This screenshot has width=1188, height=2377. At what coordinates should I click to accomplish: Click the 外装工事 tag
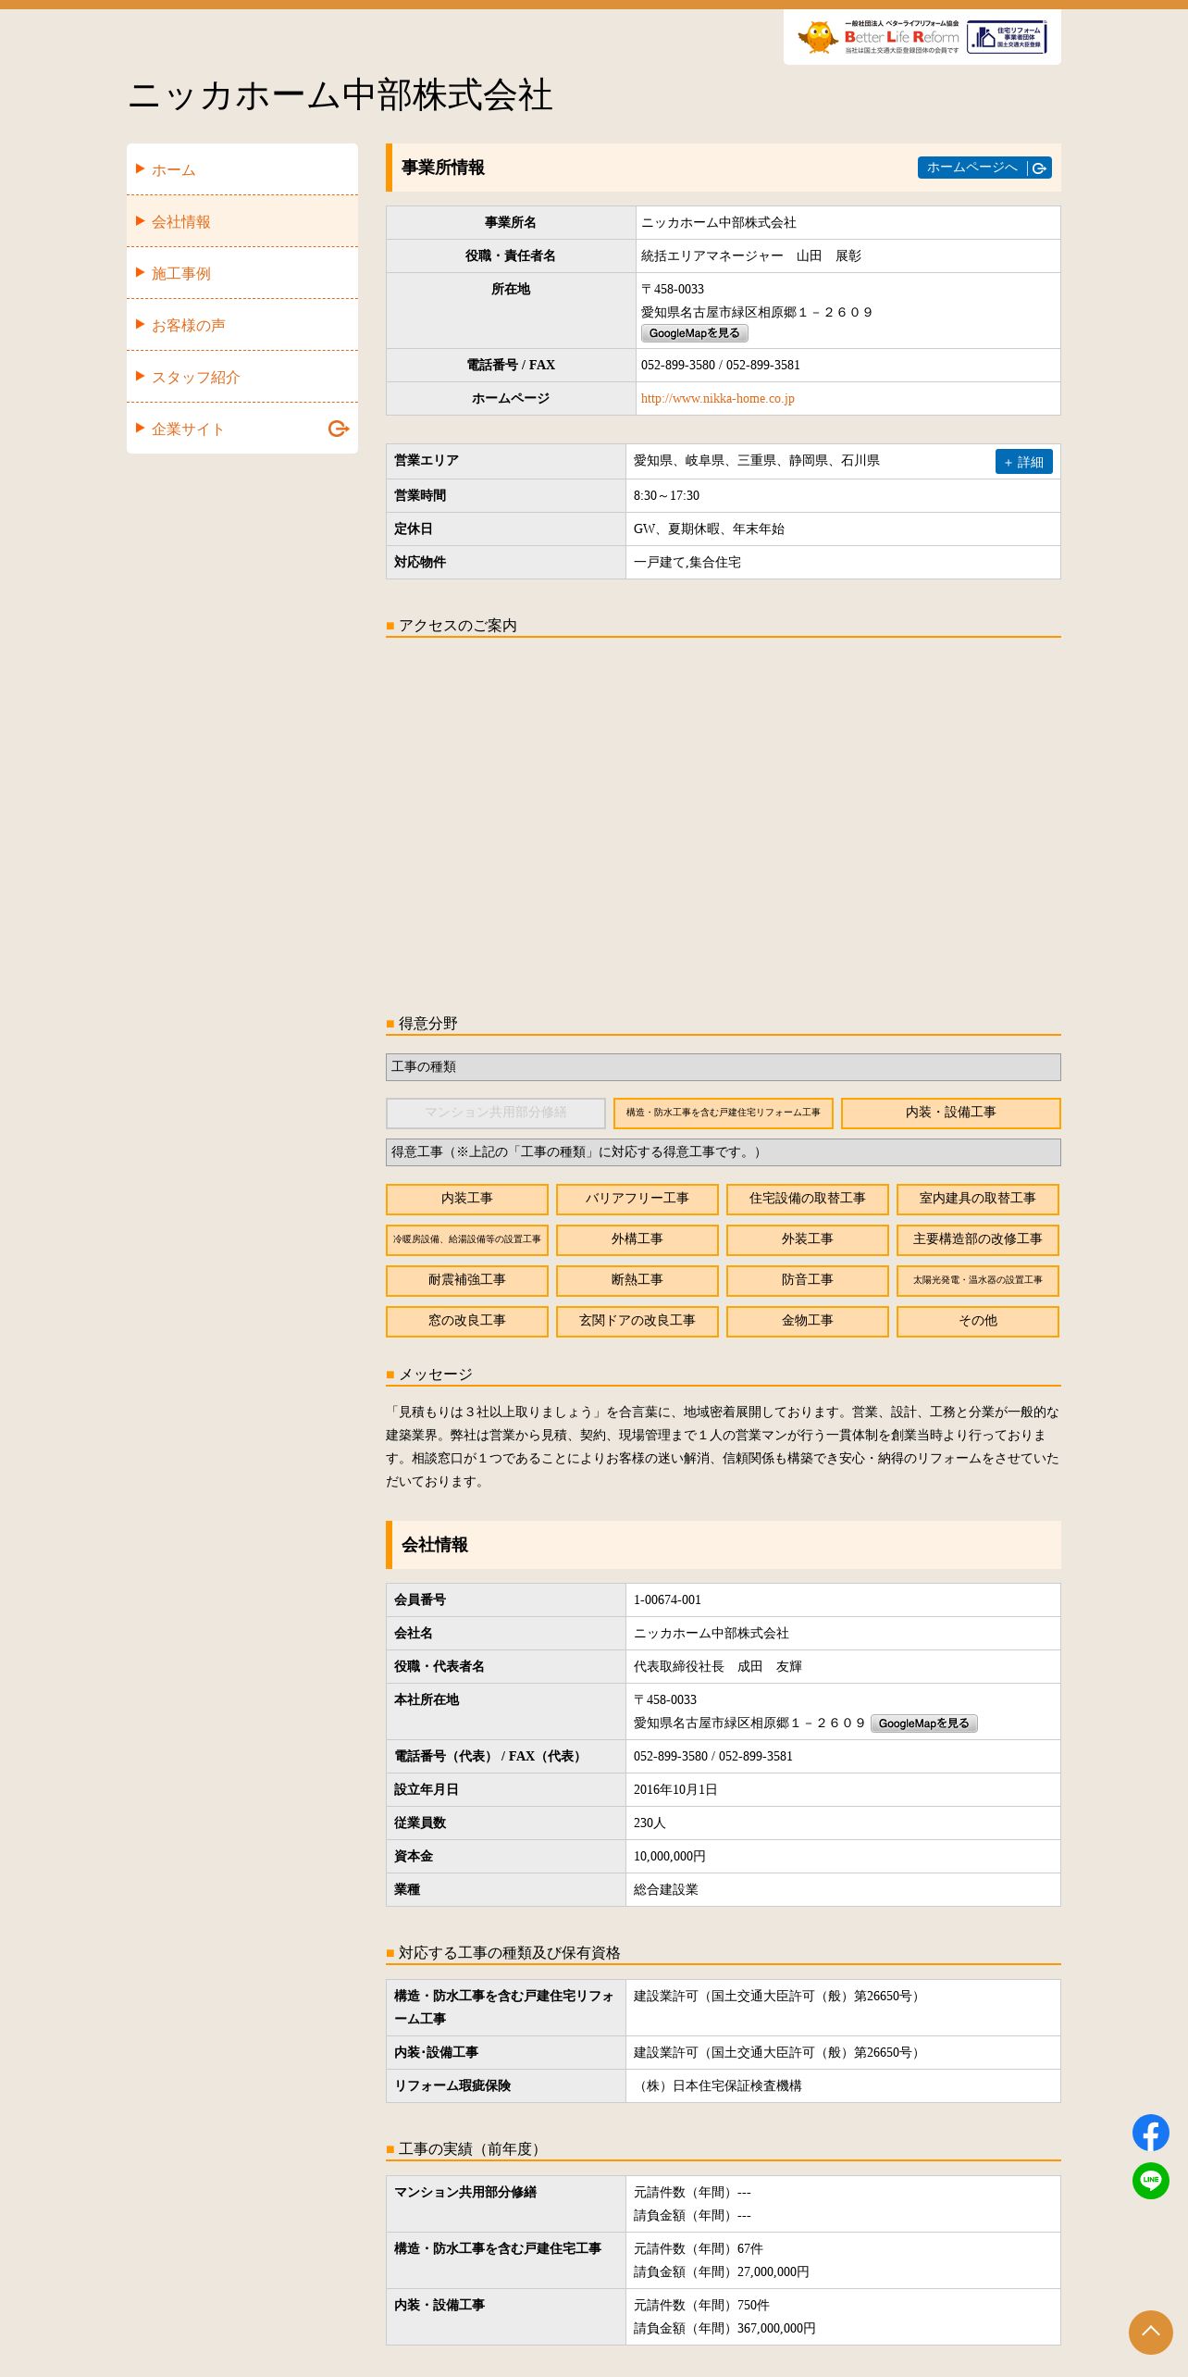tap(808, 1239)
